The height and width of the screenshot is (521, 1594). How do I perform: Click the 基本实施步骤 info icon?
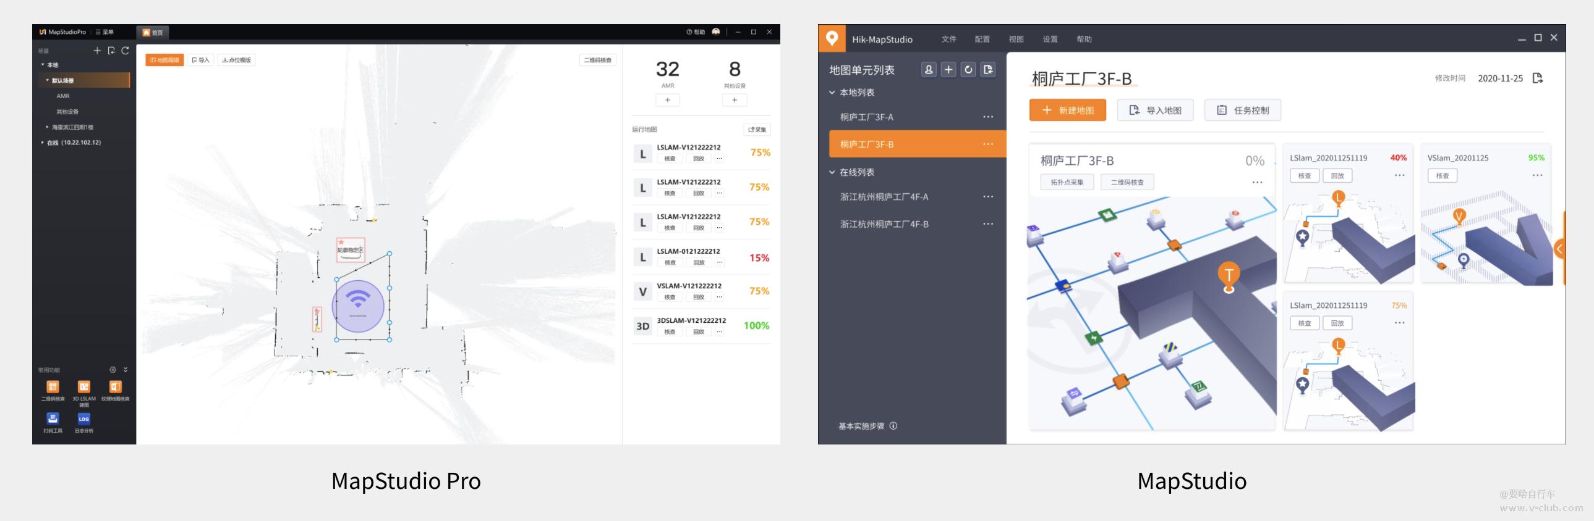(x=893, y=426)
